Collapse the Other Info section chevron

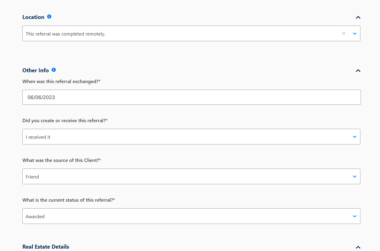(358, 71)
